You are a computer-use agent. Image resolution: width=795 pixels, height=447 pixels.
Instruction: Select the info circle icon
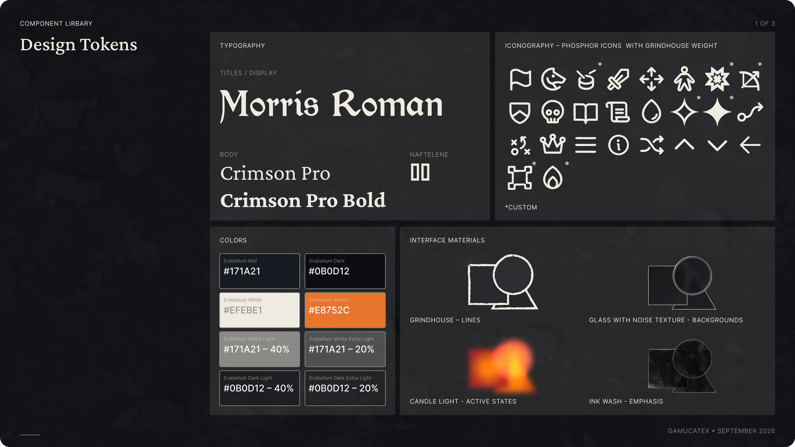click(619, 145)
